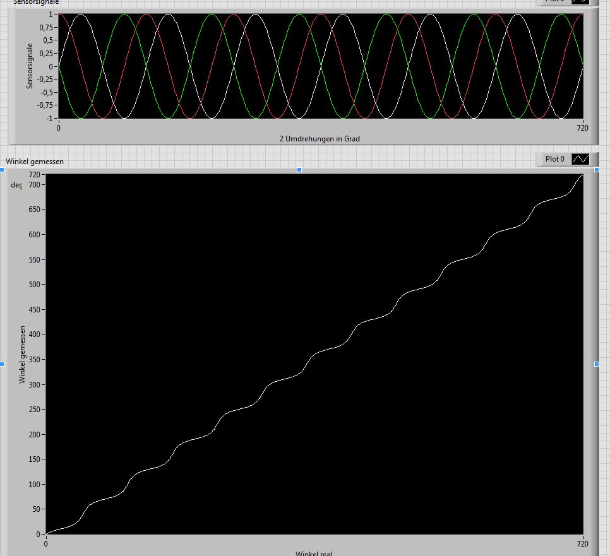Click the 700 marker on the Winkel gemessen y-axis
Image resolution: width=610 pixels, height=556 pixels.
coord(35,185)
